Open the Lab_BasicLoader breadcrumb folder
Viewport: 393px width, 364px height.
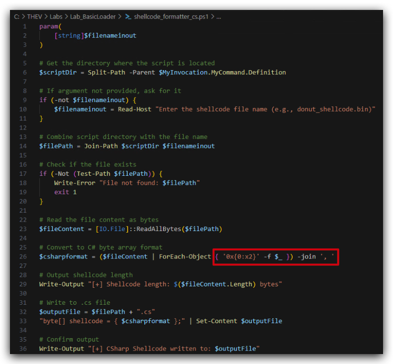click(x=93, y=17)
